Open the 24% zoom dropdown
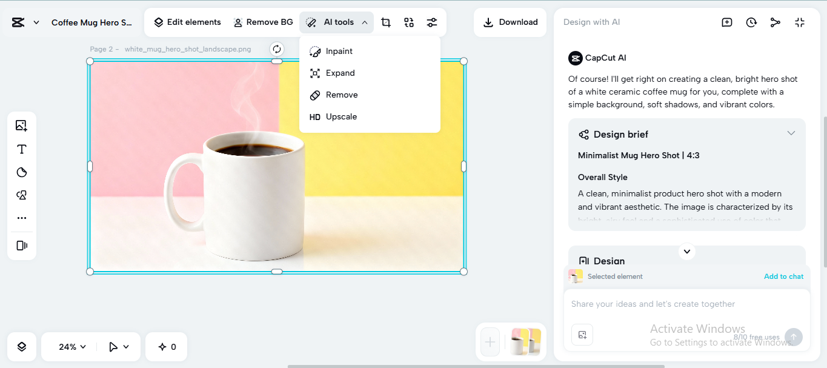 (x=72, y=347)
